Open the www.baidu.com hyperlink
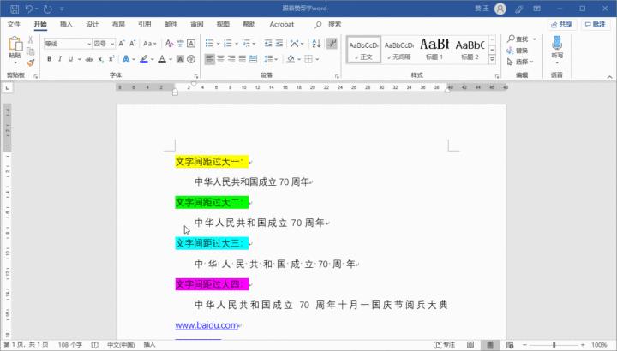 tap(207, 325)
